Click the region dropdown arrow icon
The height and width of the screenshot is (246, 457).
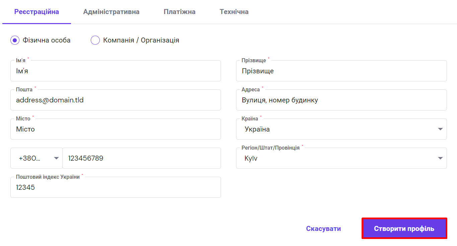coord(440,158)
